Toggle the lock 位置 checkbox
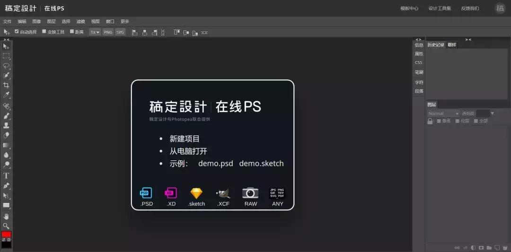The height and width of the screenshot is (252, 511). click(x=457, y=121)
